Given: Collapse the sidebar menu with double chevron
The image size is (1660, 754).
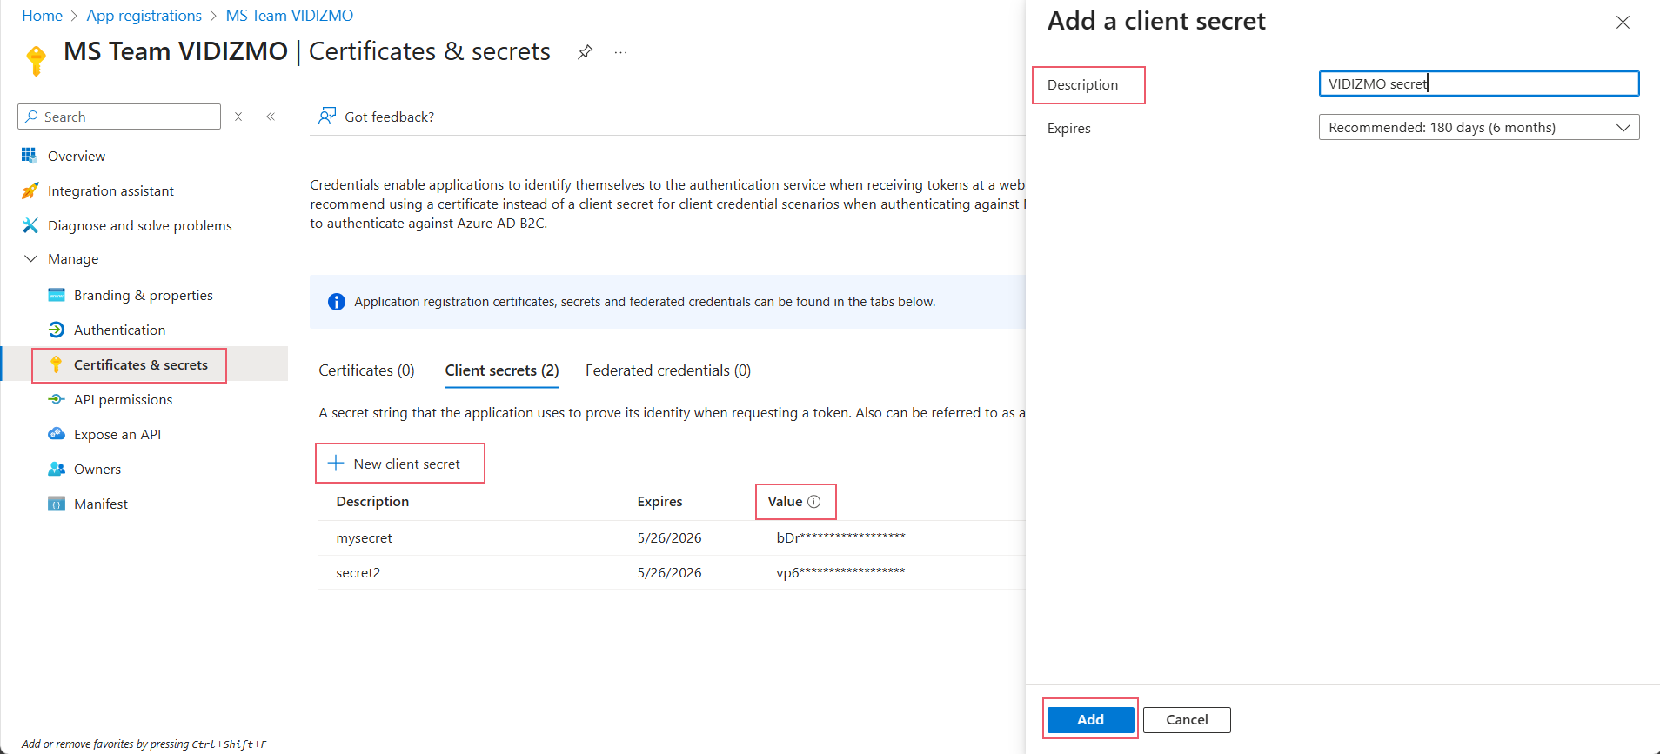Looking at the screenshot, I should (x=271, y=117).
